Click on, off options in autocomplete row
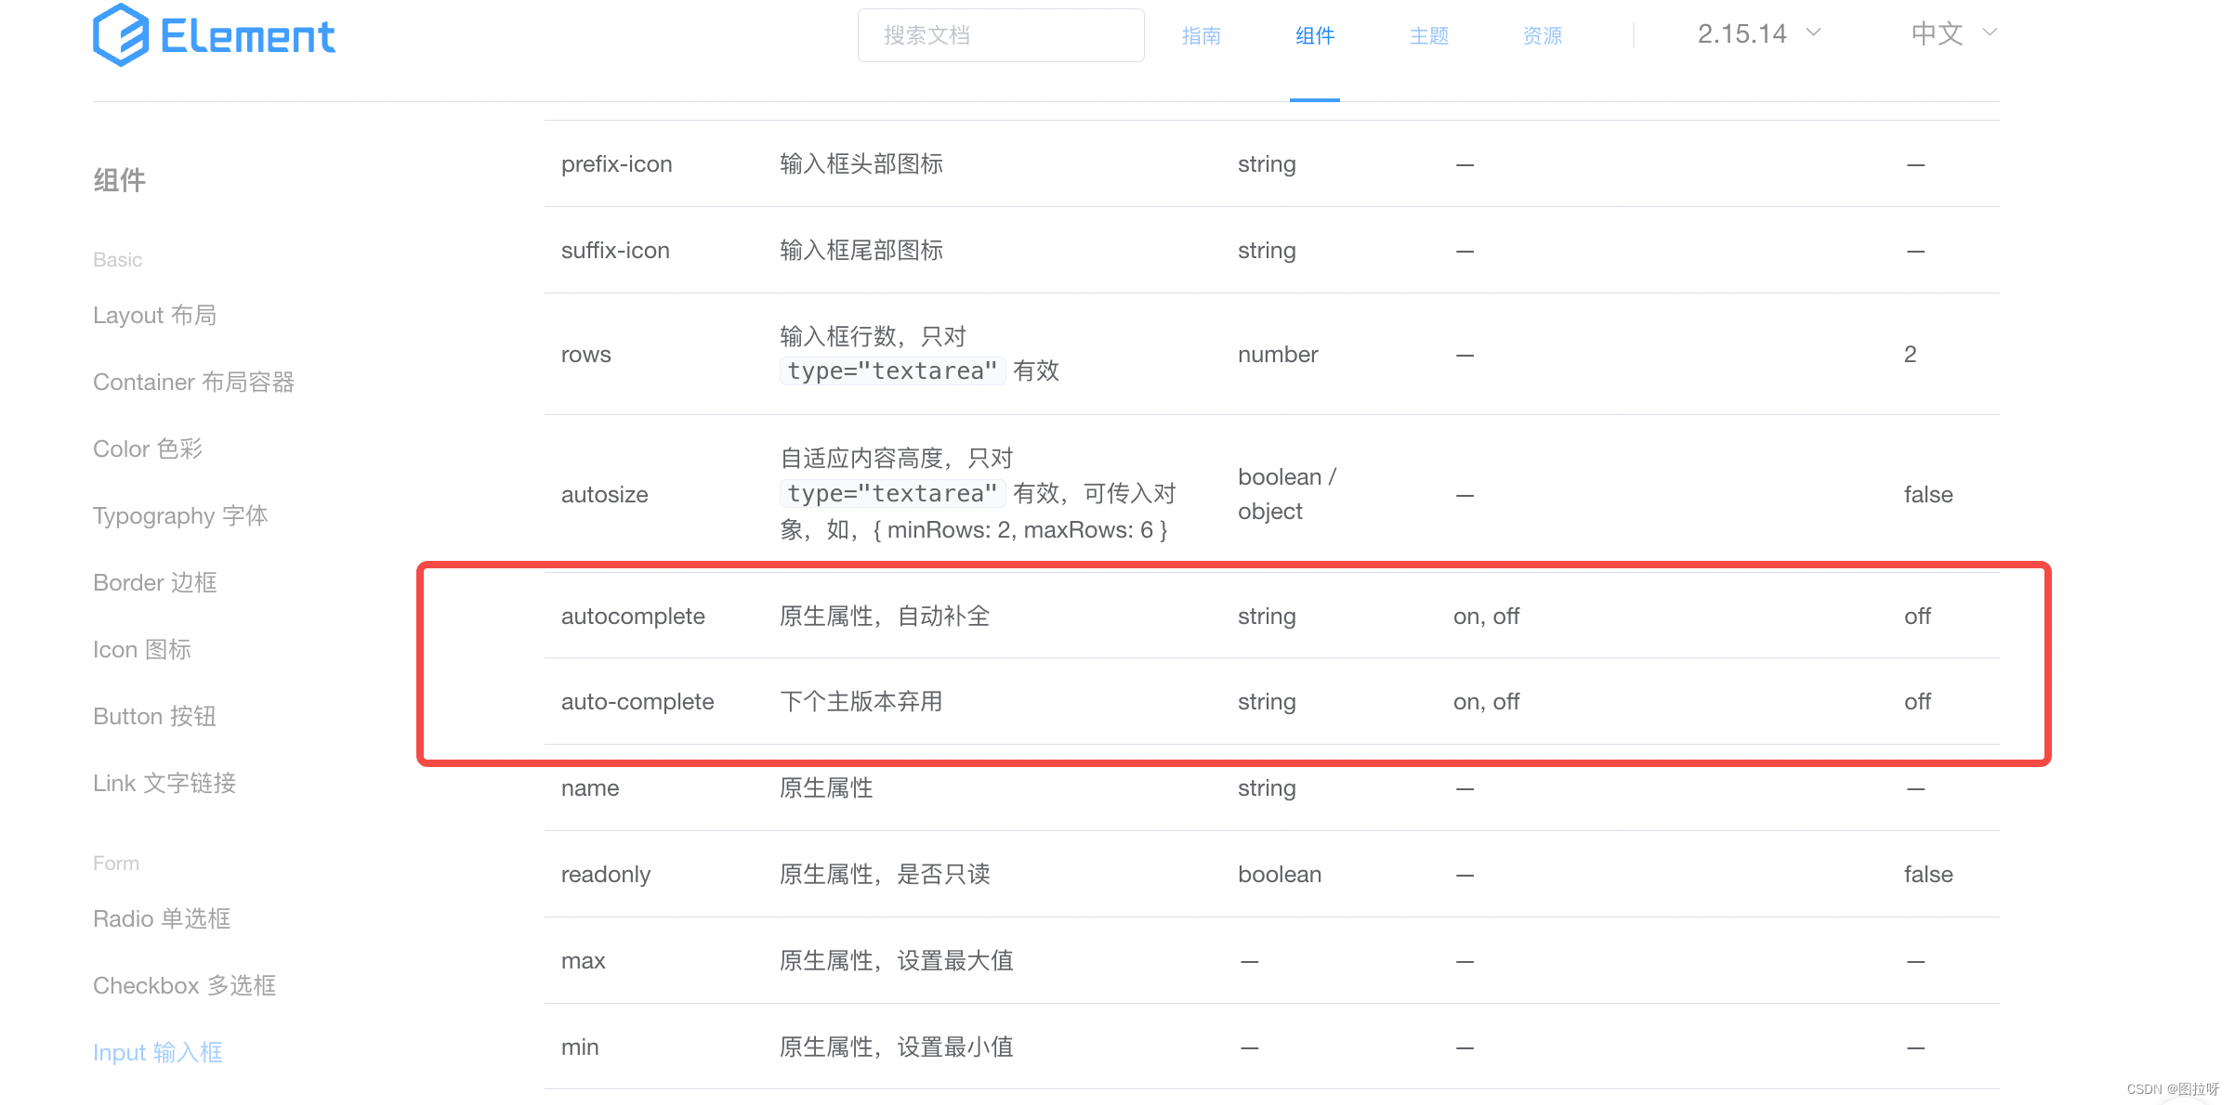Viewport: 2234px width, 1105px height. (x=1486, y=617)
